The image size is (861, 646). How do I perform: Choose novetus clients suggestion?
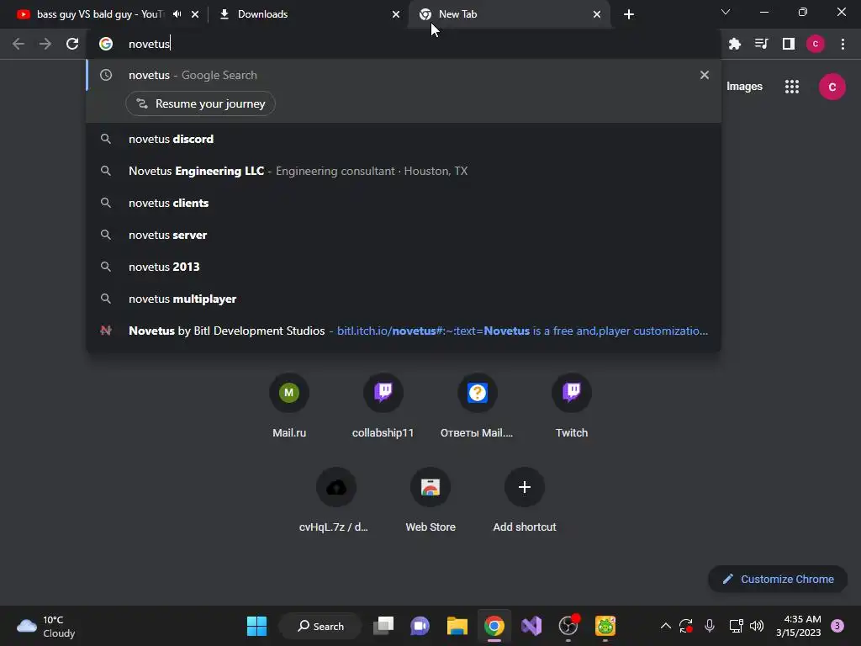pyautogui.click(x=404, y=203)
